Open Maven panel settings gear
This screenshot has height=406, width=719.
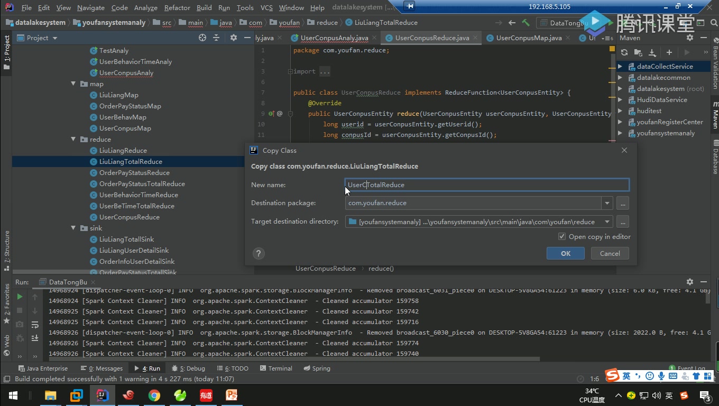point(689,38)
